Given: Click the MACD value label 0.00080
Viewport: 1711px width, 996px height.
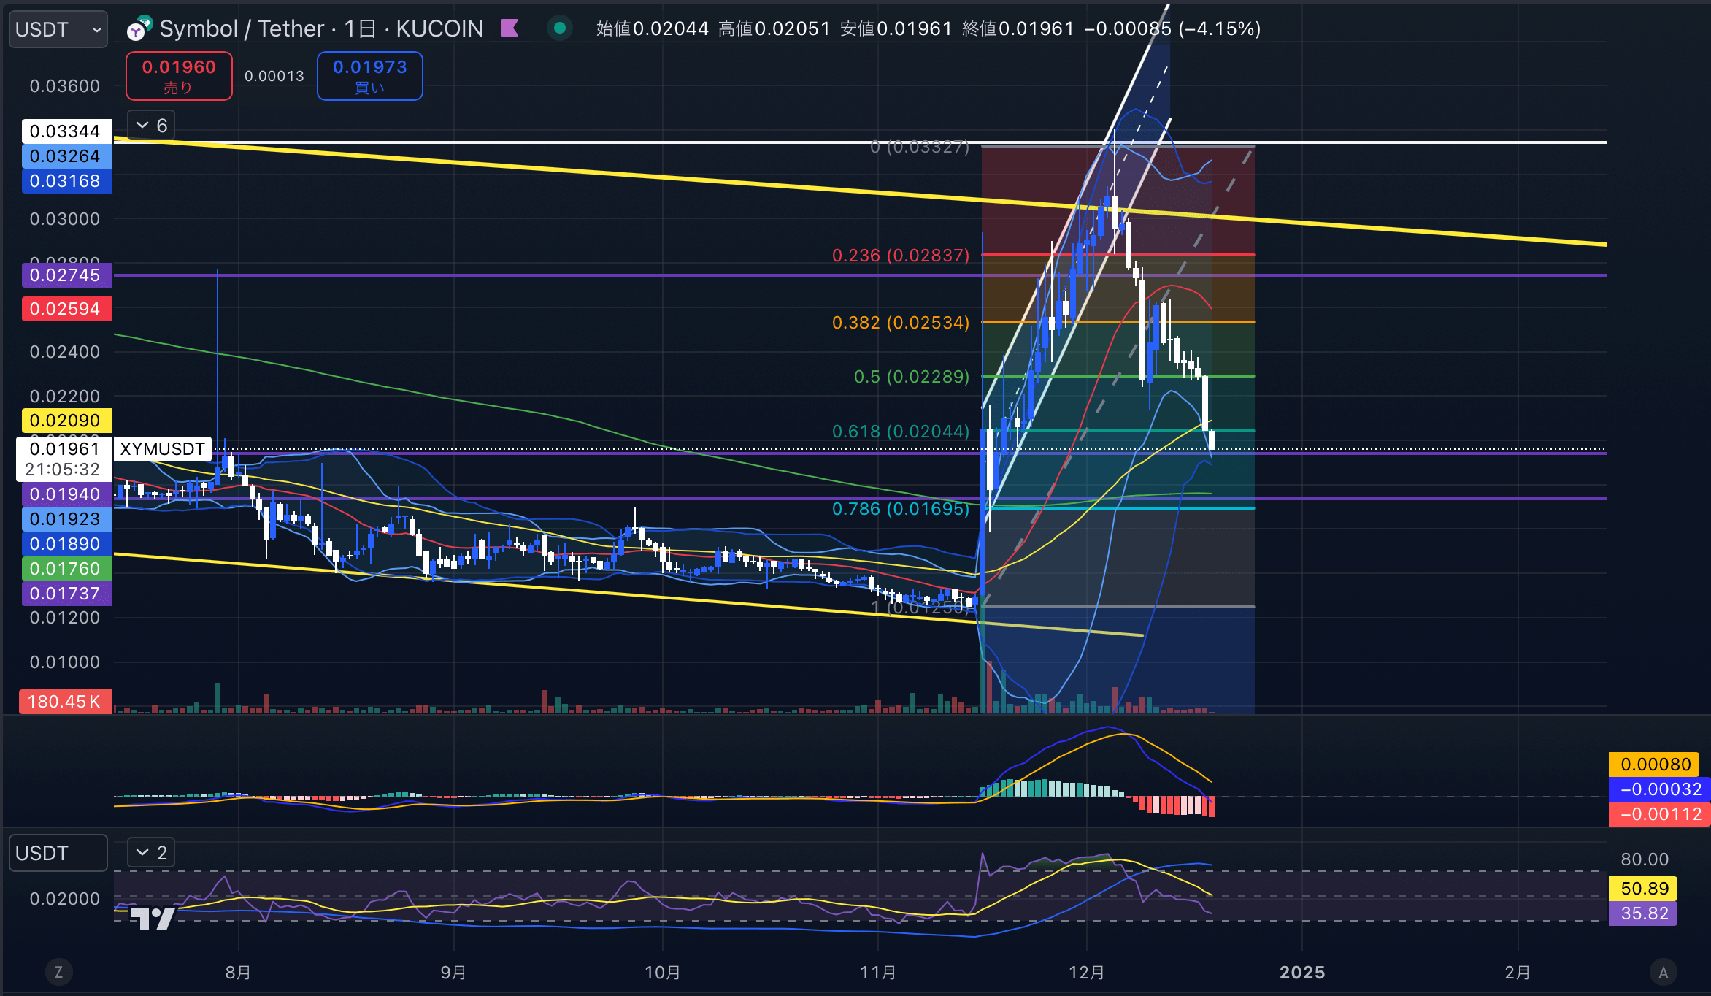Looking at the screenshot, I should 1656,765.
